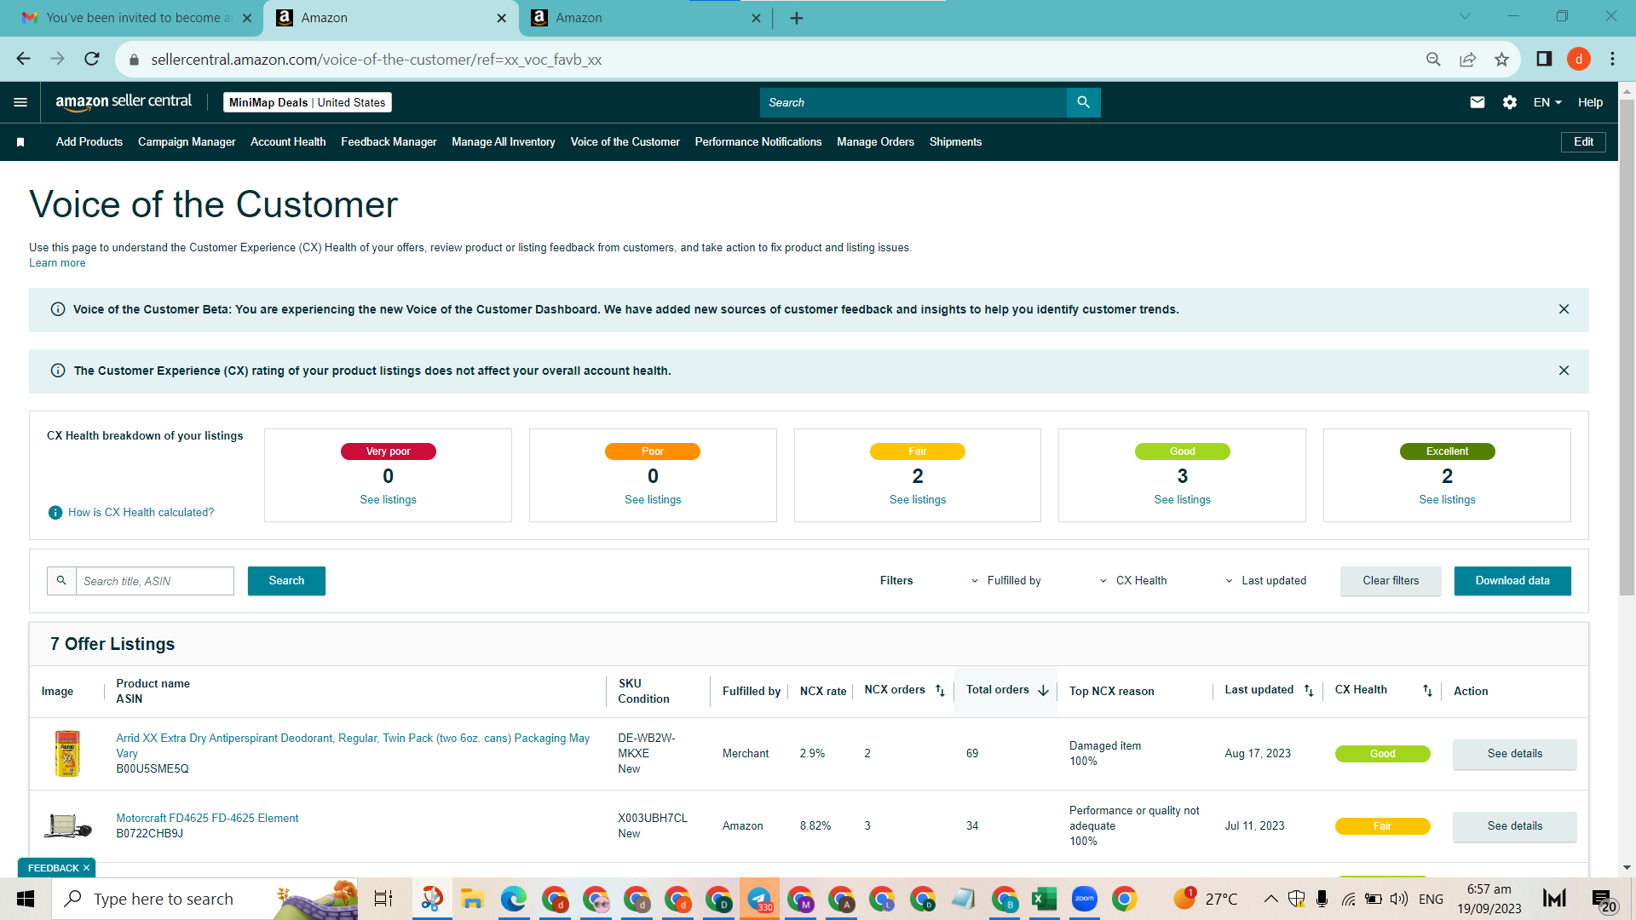Screen dimensions: 1636x920
Task: Focus the Seller Central header search field
Action: (x=913, y=102)
